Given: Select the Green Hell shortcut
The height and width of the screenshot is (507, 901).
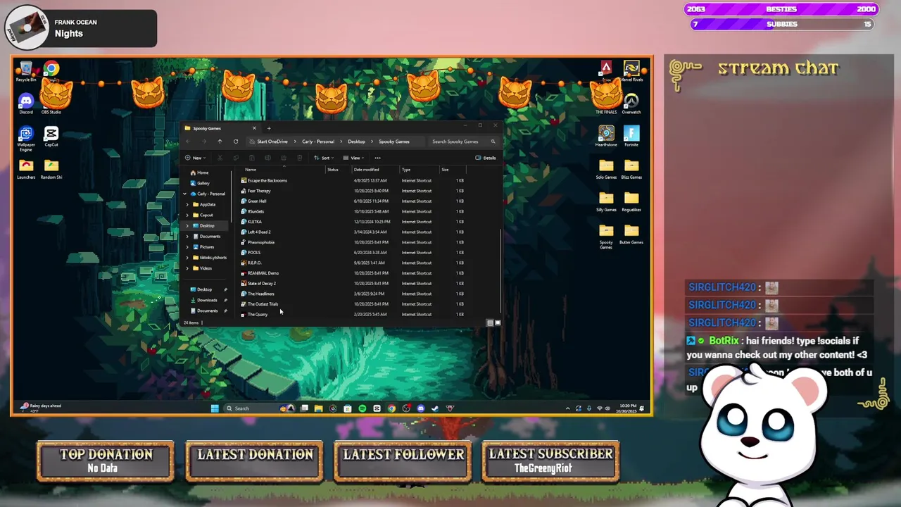Looking at the screenshot, I should (x=256, y=201).
